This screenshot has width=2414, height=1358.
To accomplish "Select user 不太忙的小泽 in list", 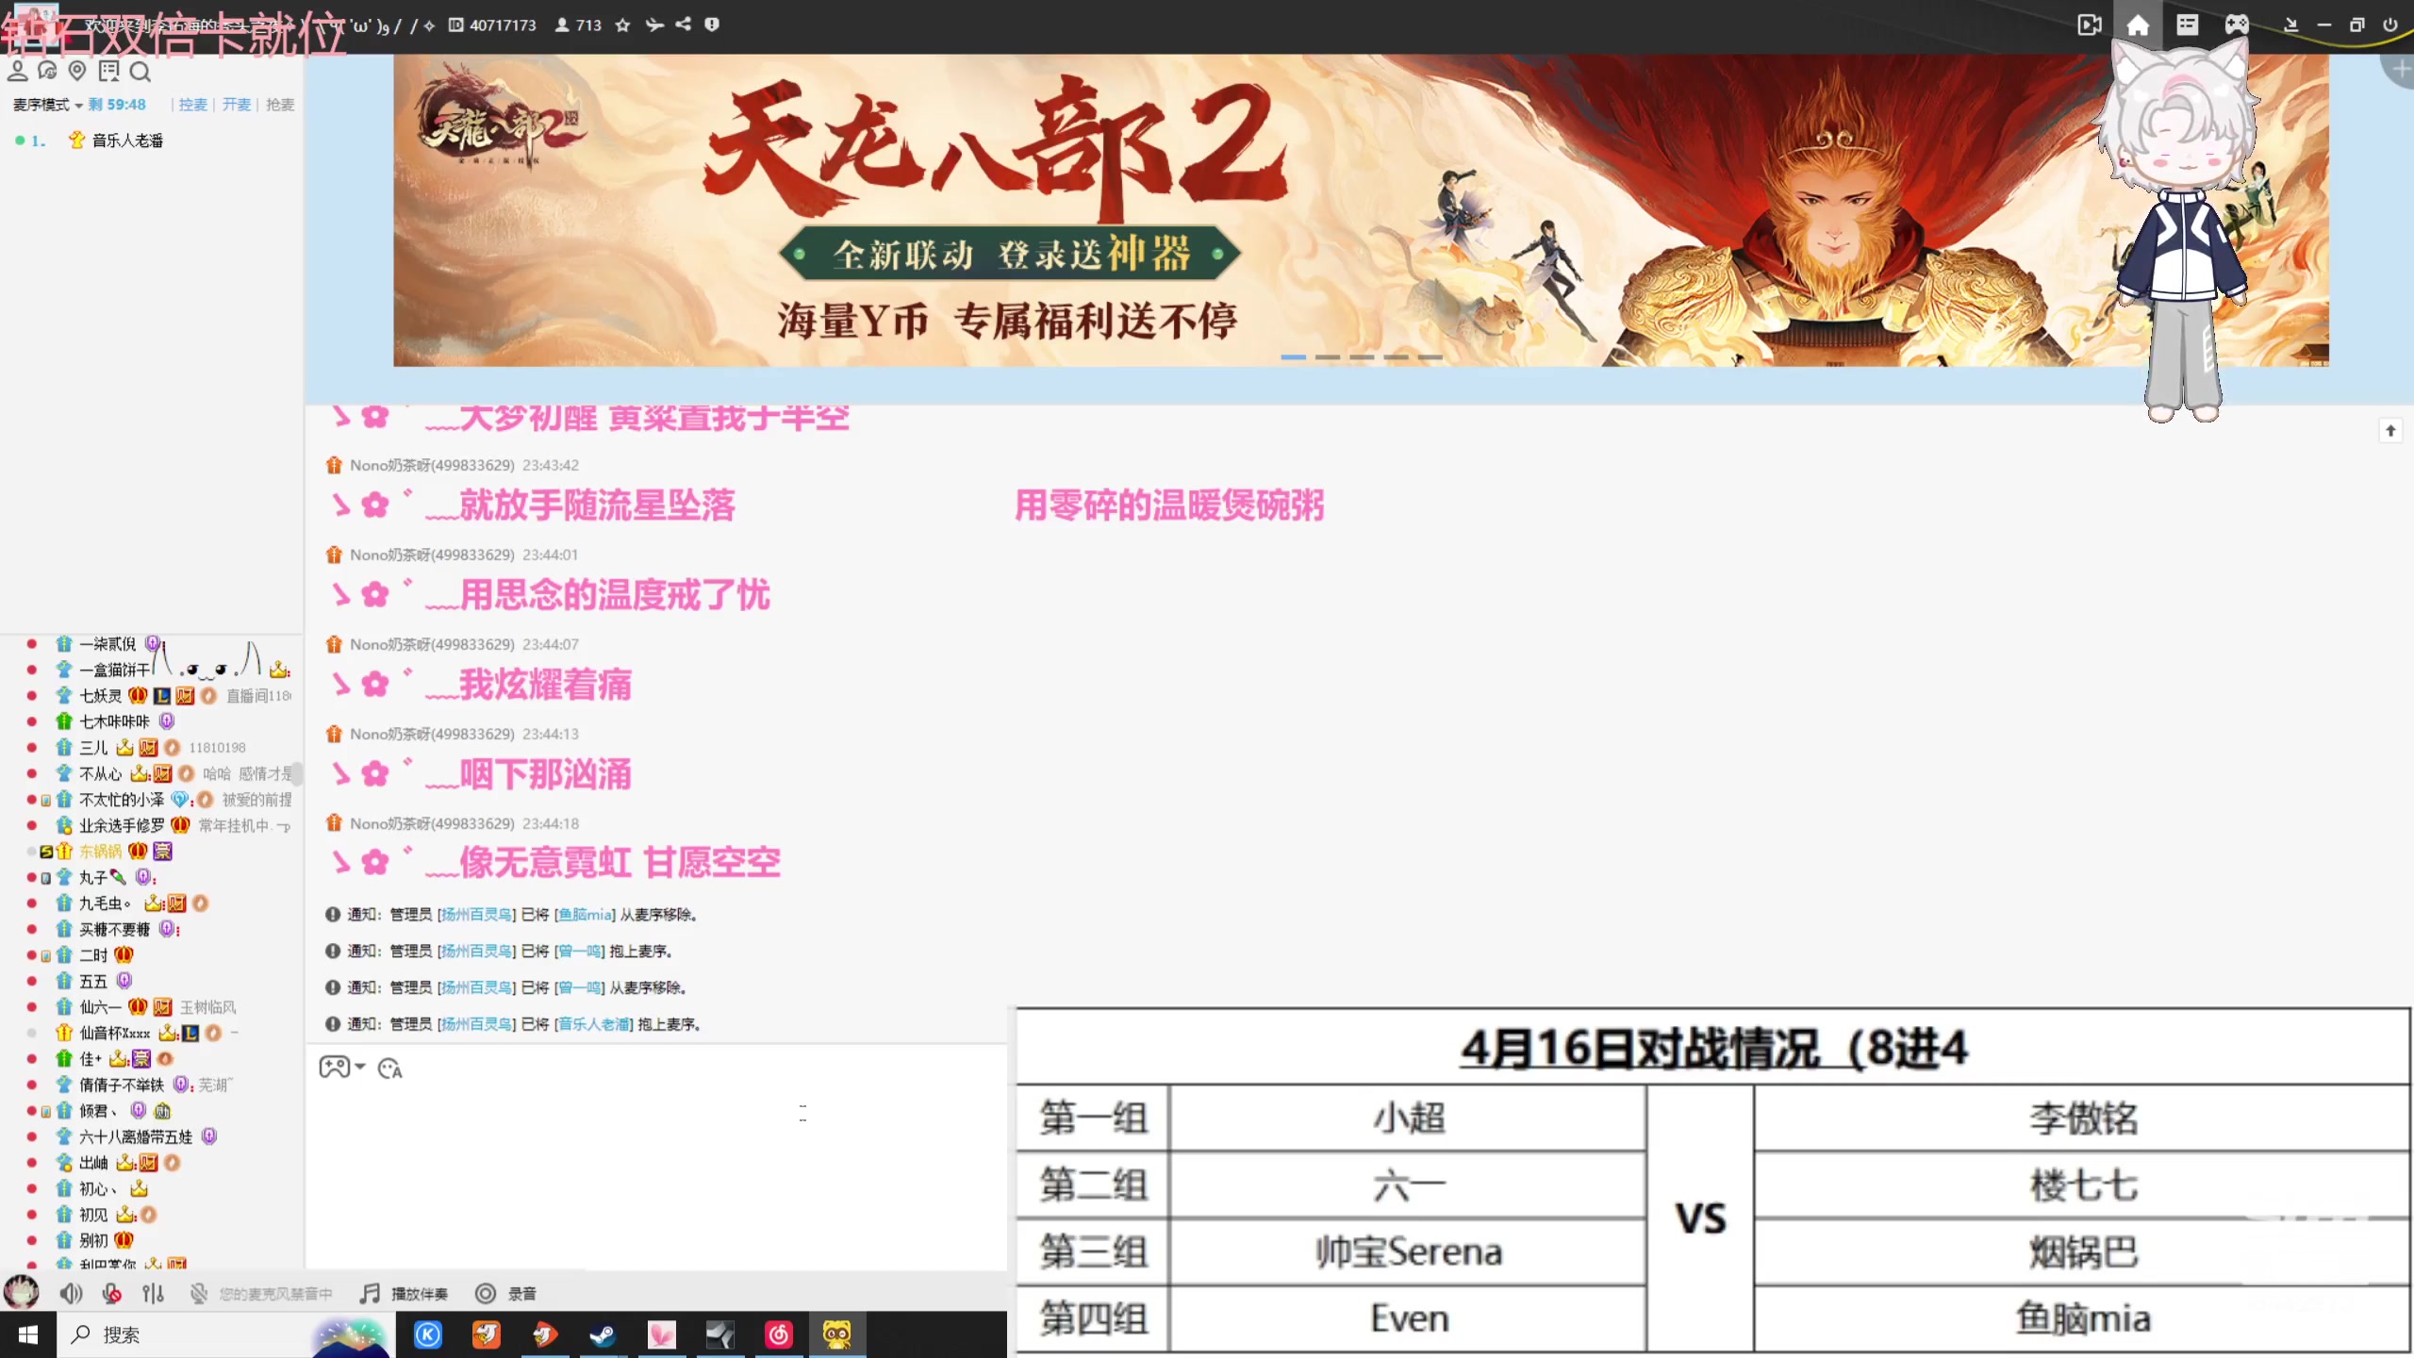I will tap(122, 800).
